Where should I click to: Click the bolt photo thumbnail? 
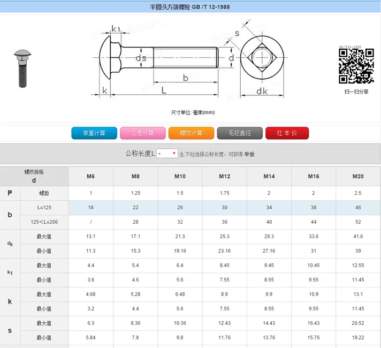click(22, 69)
